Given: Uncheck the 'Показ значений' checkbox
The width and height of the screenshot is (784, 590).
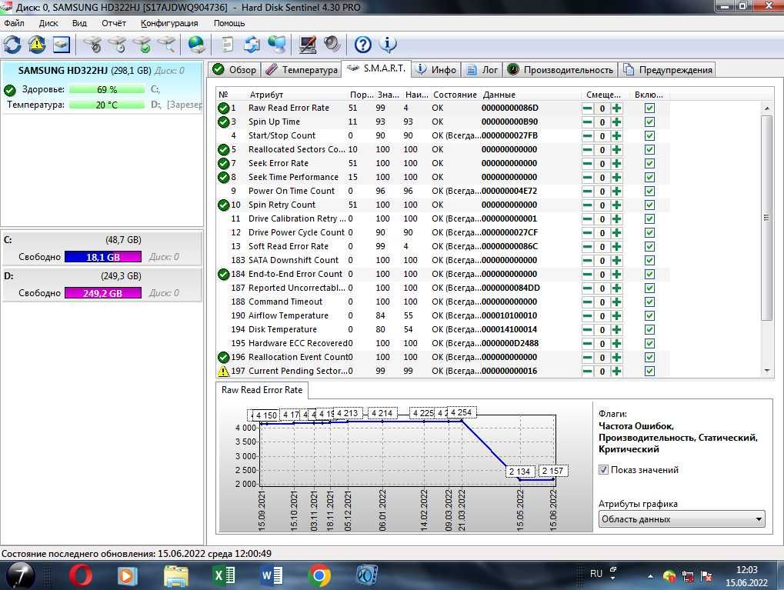Looking at the screenshot, I should (603, 470).
